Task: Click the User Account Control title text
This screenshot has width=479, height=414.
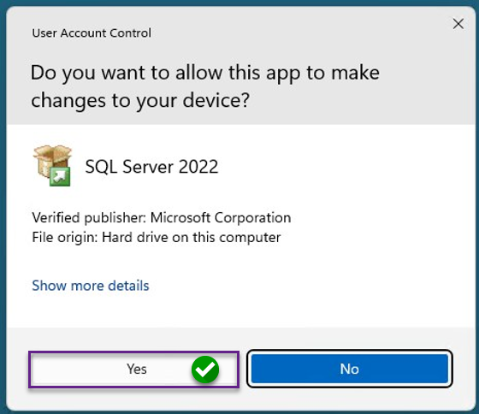Action: pyautogui.click(x=92, y=33)
